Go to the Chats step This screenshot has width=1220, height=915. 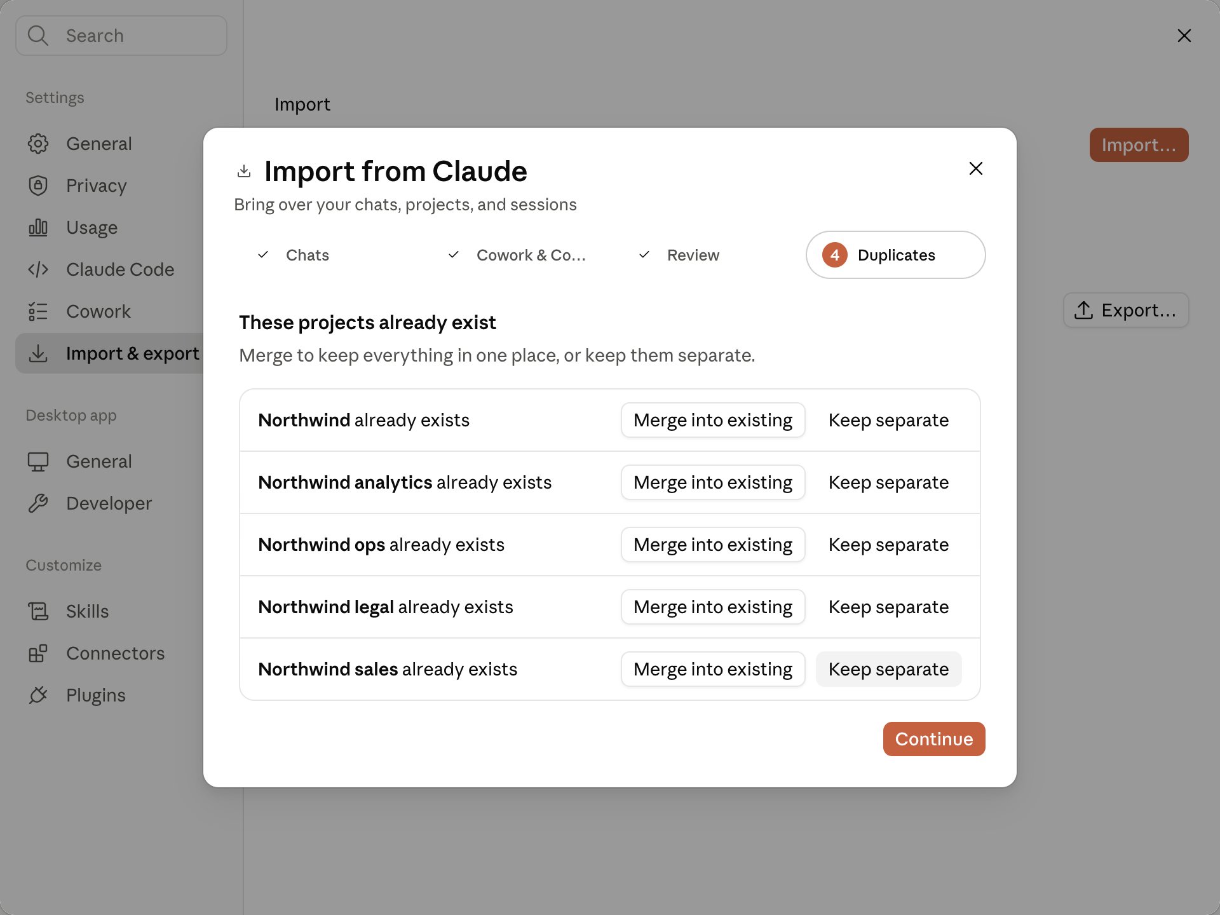[323, 255]
